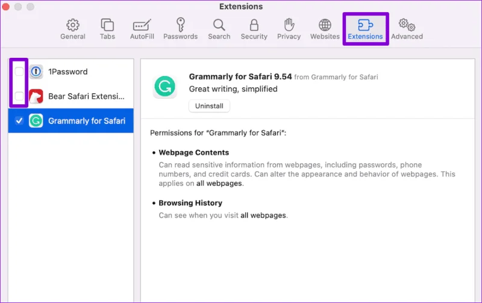
Task: Uninstall the Grammarly for Safari extension
Action: (209, 106)
